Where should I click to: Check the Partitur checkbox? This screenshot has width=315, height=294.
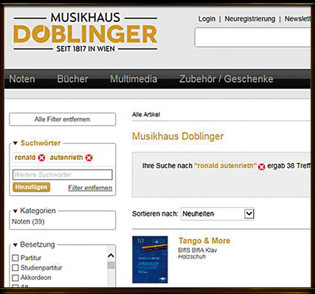click(x=15, y=258)
